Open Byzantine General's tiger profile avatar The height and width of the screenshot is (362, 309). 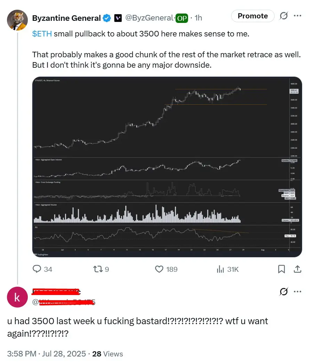[17, 20]
